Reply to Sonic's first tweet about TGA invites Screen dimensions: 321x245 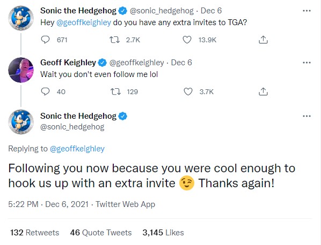tap(45, 40)
